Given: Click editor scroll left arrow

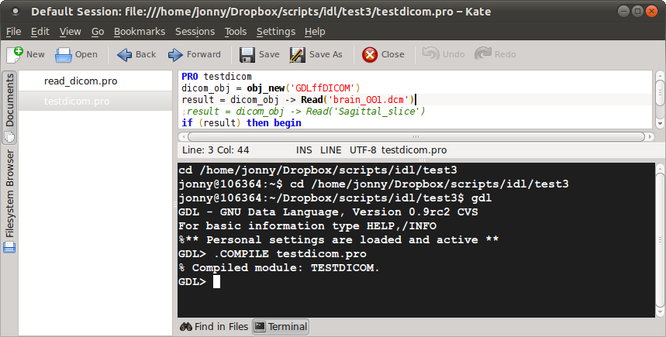Looking at the screenshot, I should [x=183, y=136].
